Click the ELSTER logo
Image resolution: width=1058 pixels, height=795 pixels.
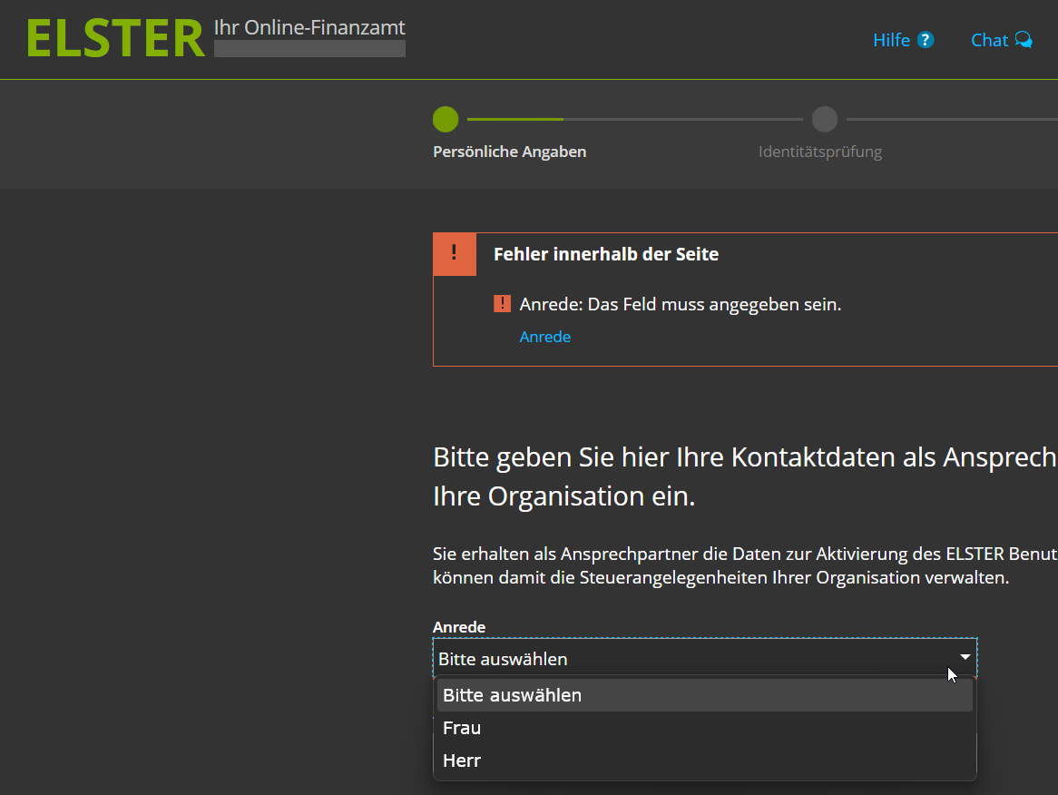[115, 39]
